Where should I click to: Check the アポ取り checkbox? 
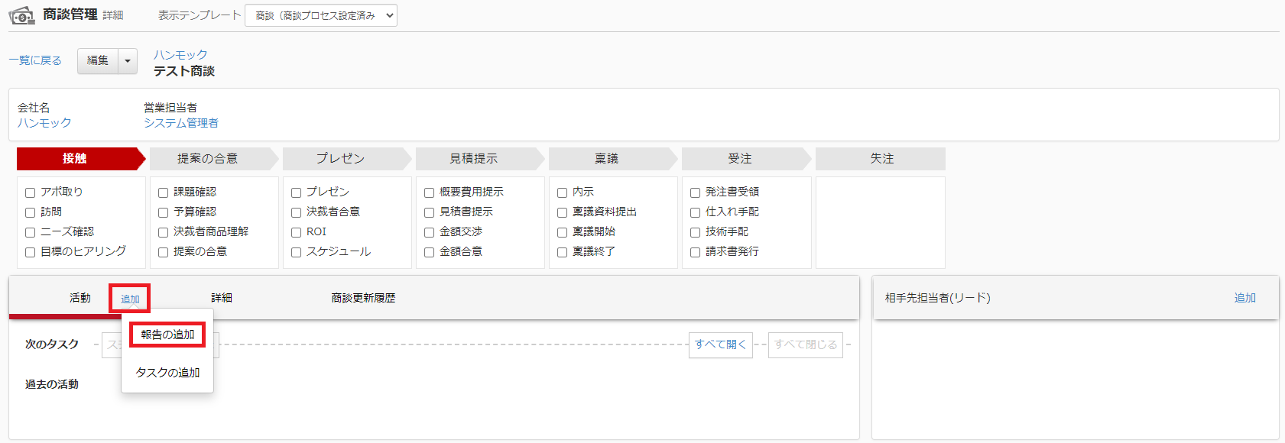[31, 192]
